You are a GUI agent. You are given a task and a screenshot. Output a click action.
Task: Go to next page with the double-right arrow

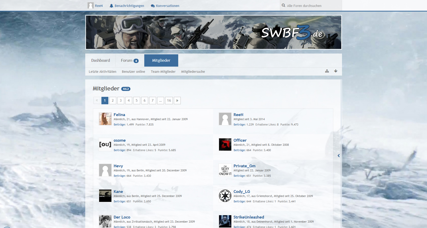coord(177,100)
